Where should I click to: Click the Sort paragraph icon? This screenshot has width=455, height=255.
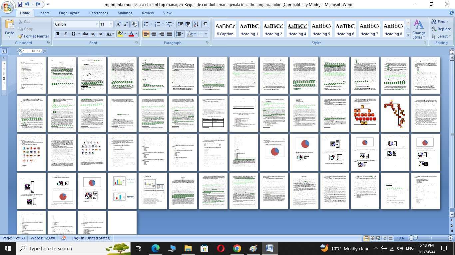pos(196,24)
